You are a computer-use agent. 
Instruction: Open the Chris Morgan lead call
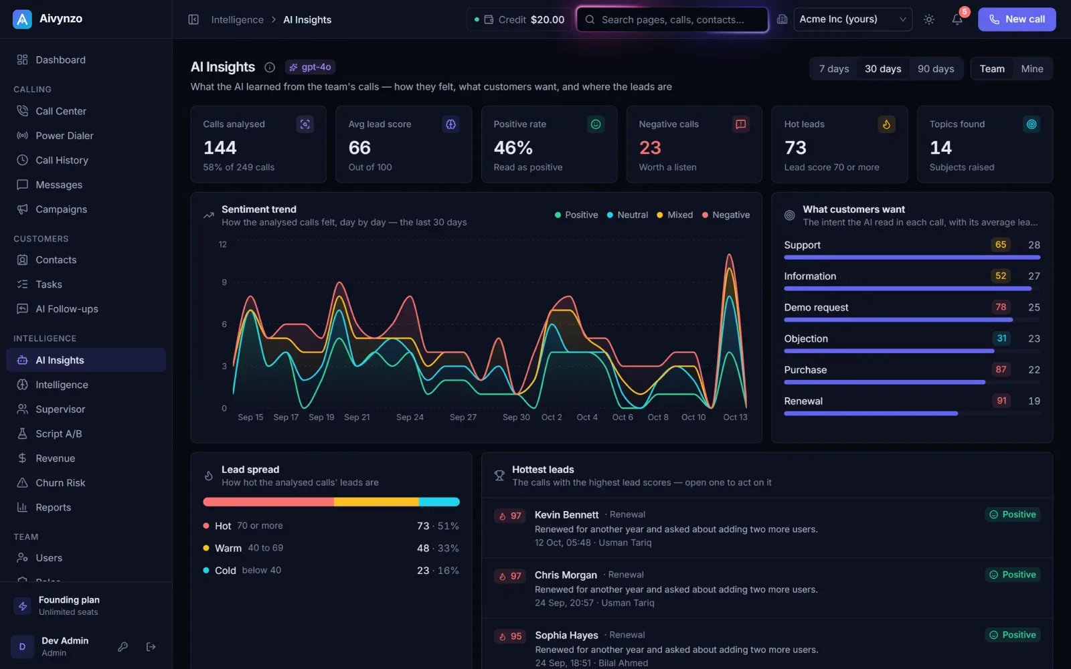coord(767,588)
